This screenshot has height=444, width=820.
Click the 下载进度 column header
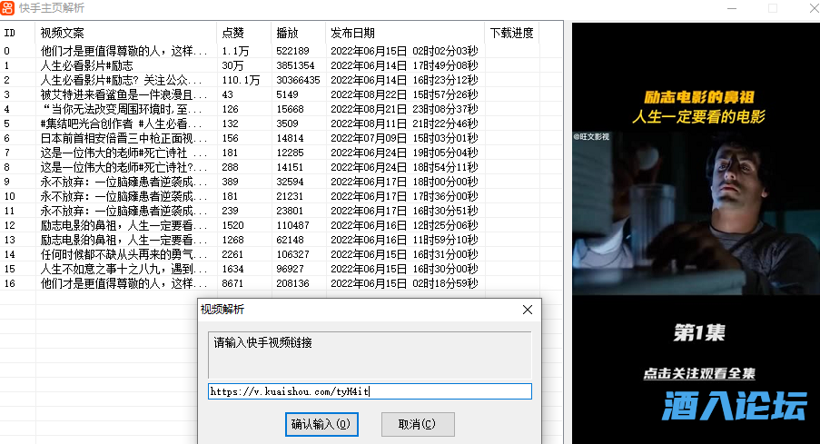tap(511, 33)
